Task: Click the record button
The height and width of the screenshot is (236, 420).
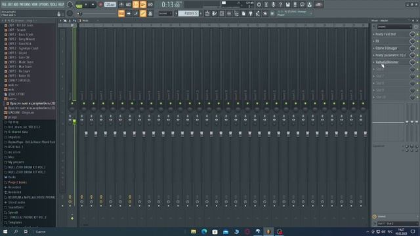Action: (100, 5)
